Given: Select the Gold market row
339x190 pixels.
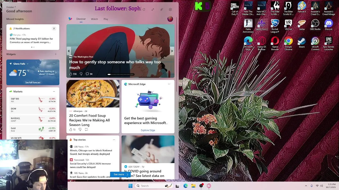Looking at the screenshot, I should [33, 129].
